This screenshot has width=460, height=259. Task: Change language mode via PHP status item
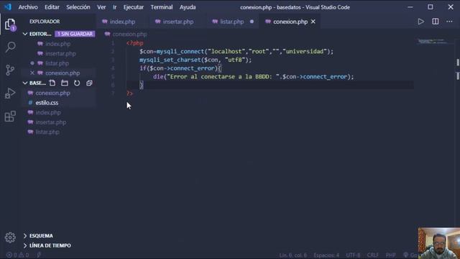(390, 255)
